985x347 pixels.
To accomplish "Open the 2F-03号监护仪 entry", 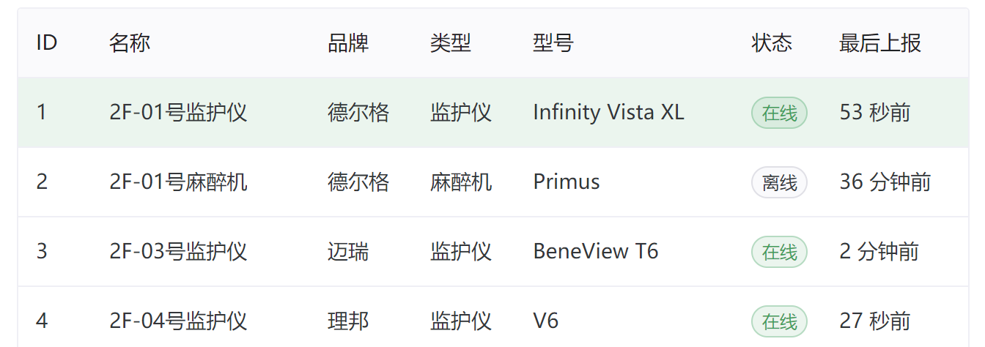I will point(178,252).
